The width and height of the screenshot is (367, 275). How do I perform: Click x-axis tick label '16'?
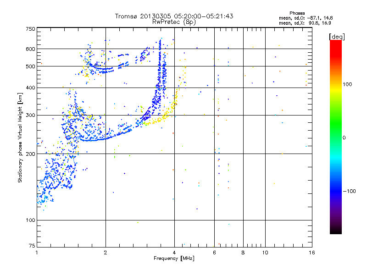(x=312, y=253)
